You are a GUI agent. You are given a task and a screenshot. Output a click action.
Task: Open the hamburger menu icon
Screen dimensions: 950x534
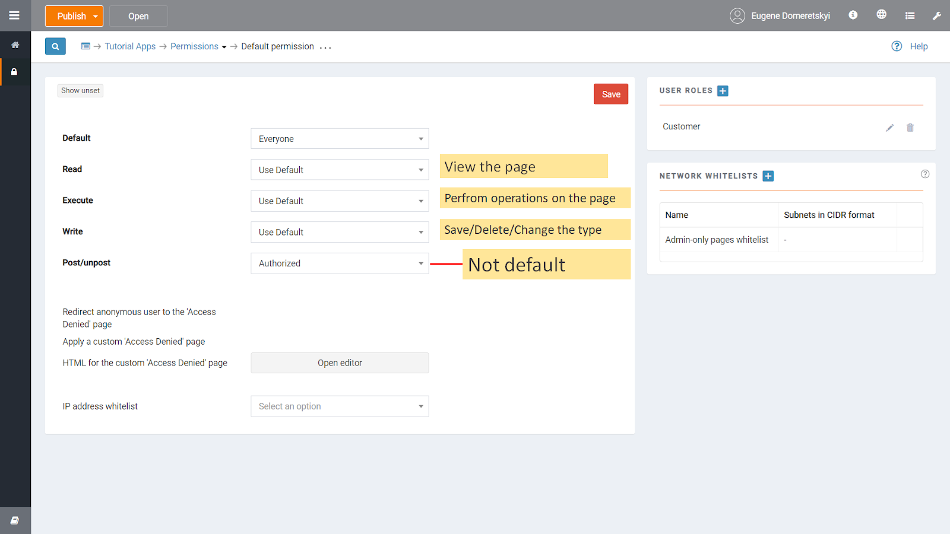pyautogui.click(x=14, y=15)
